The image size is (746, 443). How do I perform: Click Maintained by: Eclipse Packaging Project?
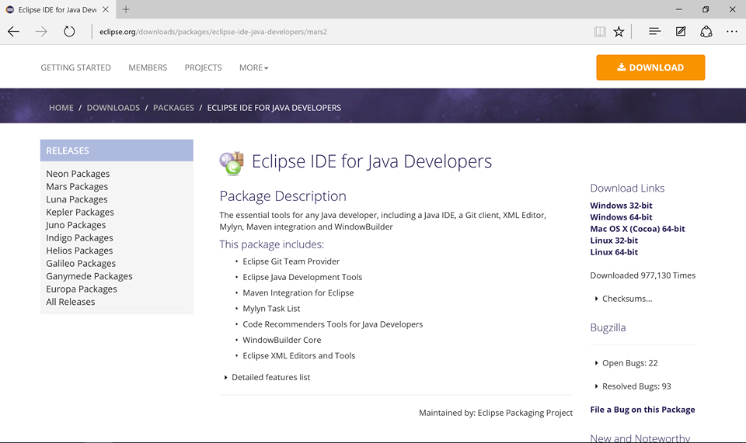[496, 413]
